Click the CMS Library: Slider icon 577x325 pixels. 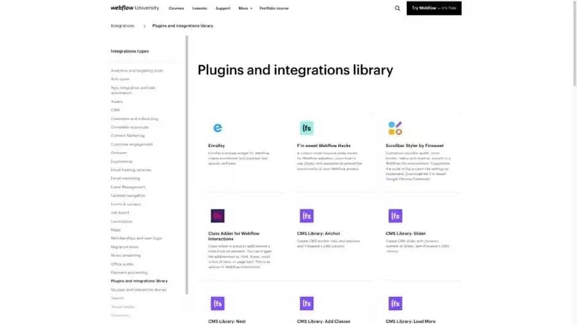[x=395, y=216]
